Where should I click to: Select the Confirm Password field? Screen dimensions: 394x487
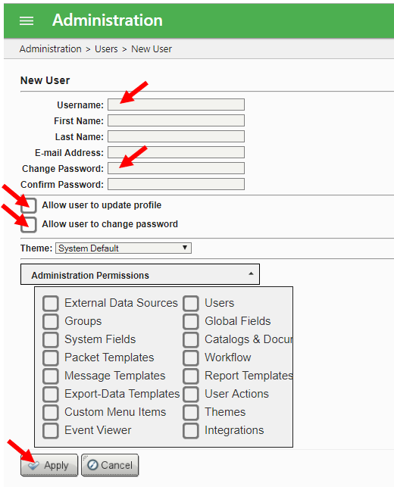[177, 184]
